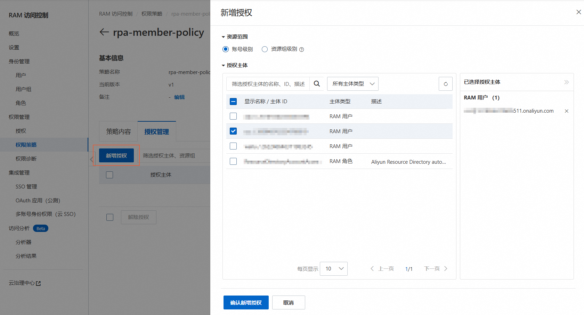The width and height of the screenshot is (584, 315).
Task: Click the blue 新增授权 button
Action: 116,155
